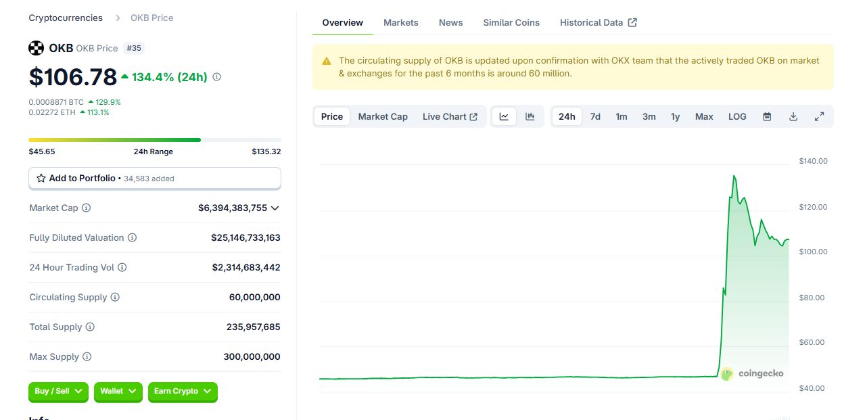Click the 0.0008871 BTC price text
865x420 pixels.
[x=56, y=102]
